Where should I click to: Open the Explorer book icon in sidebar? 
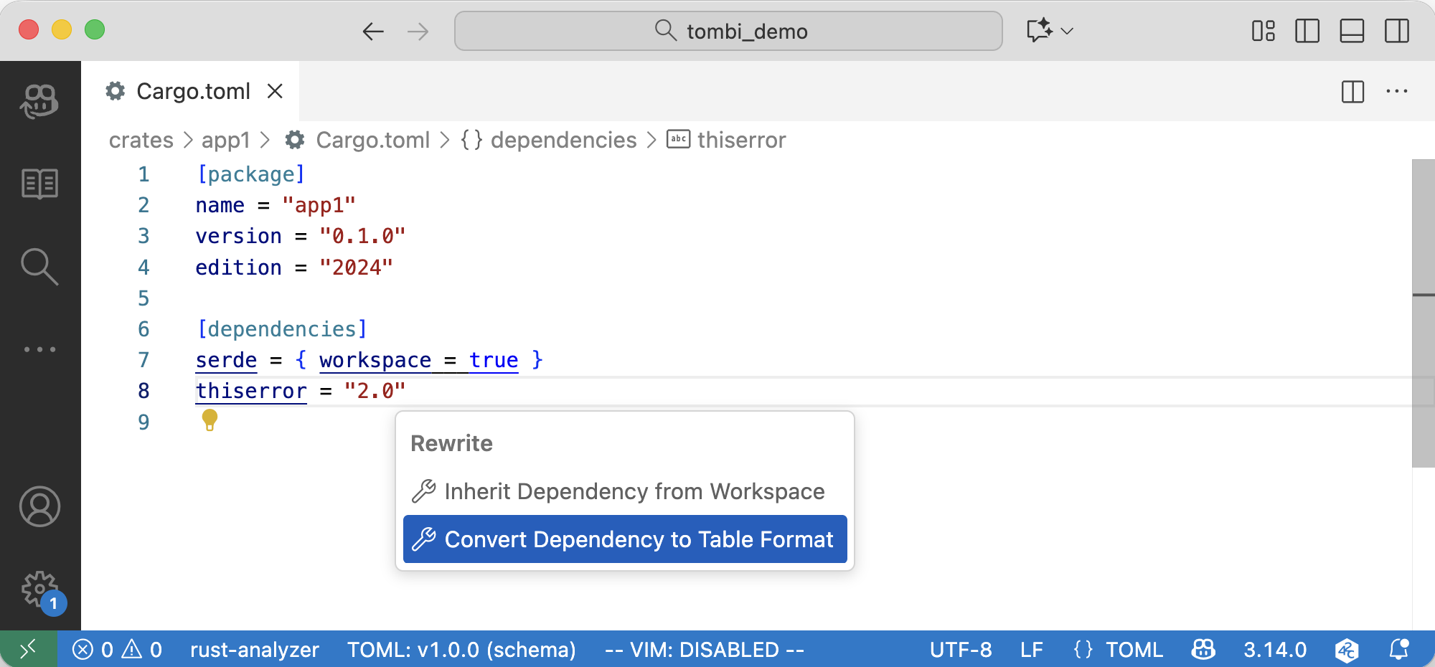click(x=39, y=184)
